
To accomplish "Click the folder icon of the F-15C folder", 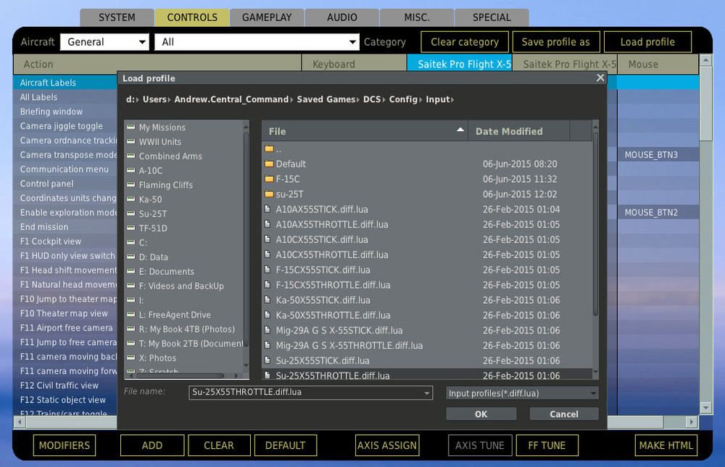I will coord(269,178).
